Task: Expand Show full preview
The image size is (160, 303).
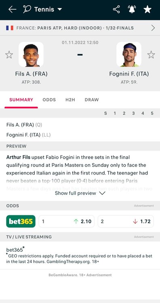Action: pyautogui.click(x=80, y=193)
